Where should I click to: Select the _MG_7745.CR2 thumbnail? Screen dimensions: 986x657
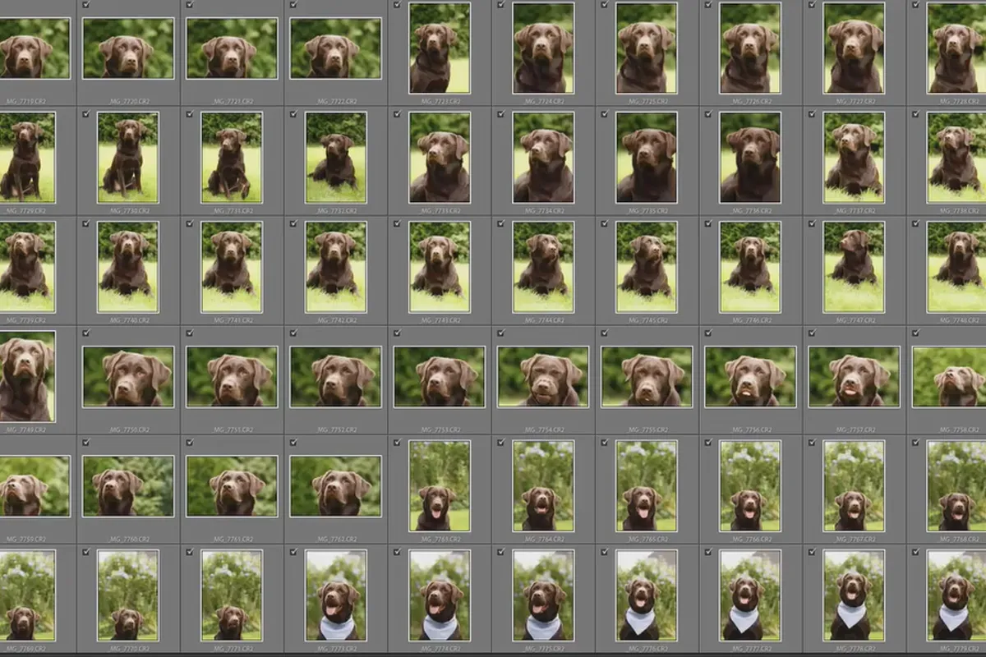point(647,267)
